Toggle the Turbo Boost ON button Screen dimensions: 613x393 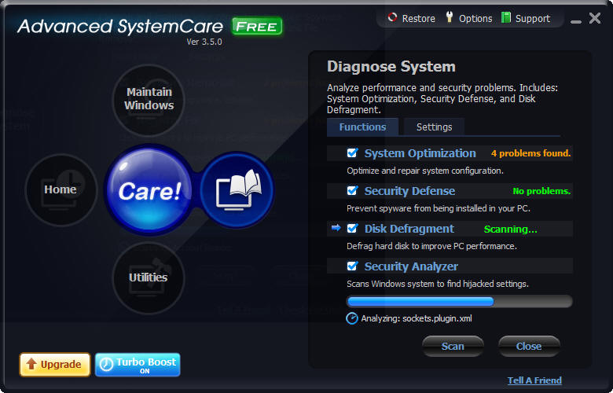pyautogui.click(x=138, y=365)
